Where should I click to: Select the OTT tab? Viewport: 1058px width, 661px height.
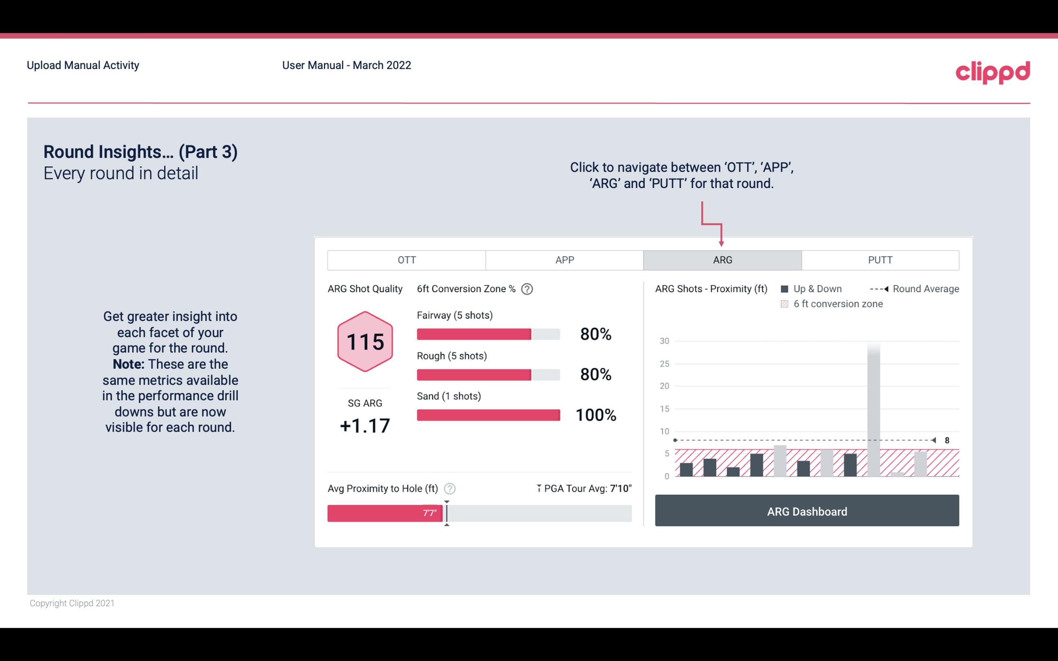[407, 260]
